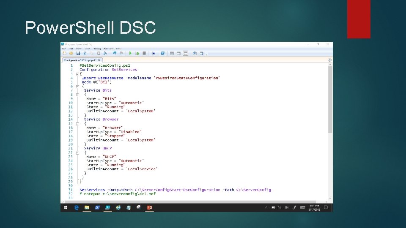Show the script pane maximized layout icon
Viewport: 406px width, 228px height.
[x=186, y=53]
